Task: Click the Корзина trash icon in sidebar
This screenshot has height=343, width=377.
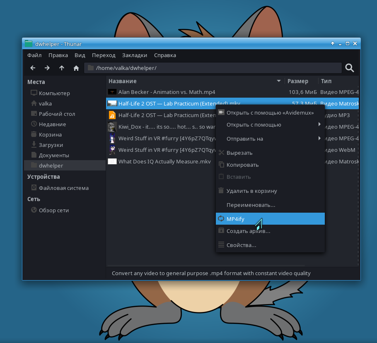Action: (34, 134)
